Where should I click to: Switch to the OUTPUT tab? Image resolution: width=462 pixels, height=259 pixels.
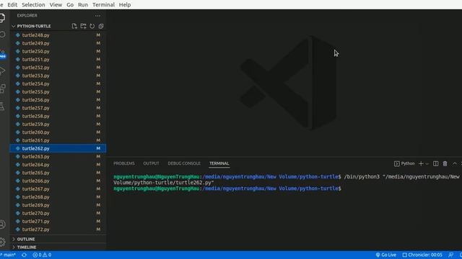pos(151,163)
